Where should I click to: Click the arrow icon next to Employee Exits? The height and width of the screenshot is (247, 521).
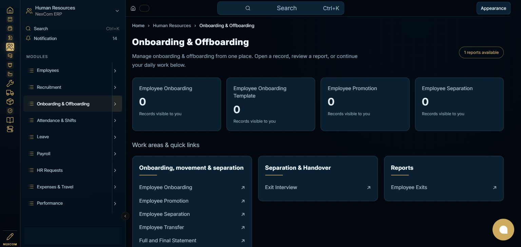click(495, 187)
